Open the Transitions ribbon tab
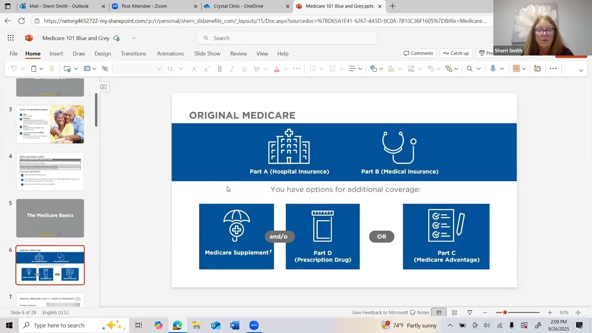The width and height of the screenshot is (592, 333). click(134, 54)
